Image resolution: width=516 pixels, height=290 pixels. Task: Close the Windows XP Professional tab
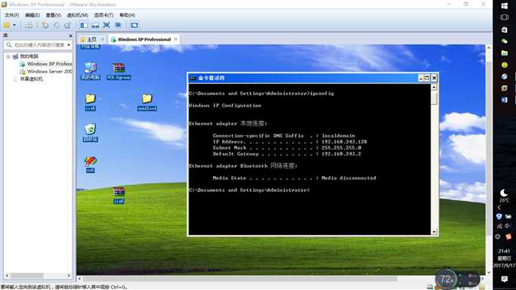[x=176, y=39]
